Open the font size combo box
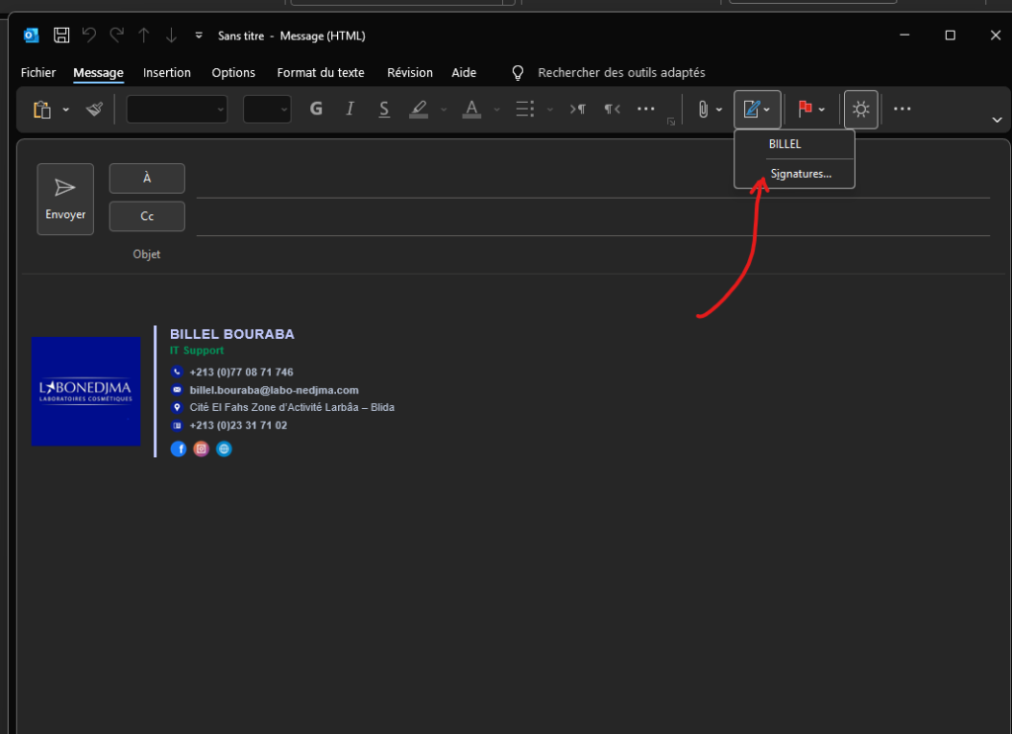1012x734 pixels. tap(267, 109)
